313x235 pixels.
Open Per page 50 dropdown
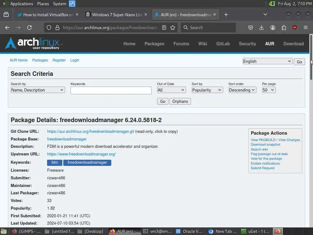click(269, 90)
